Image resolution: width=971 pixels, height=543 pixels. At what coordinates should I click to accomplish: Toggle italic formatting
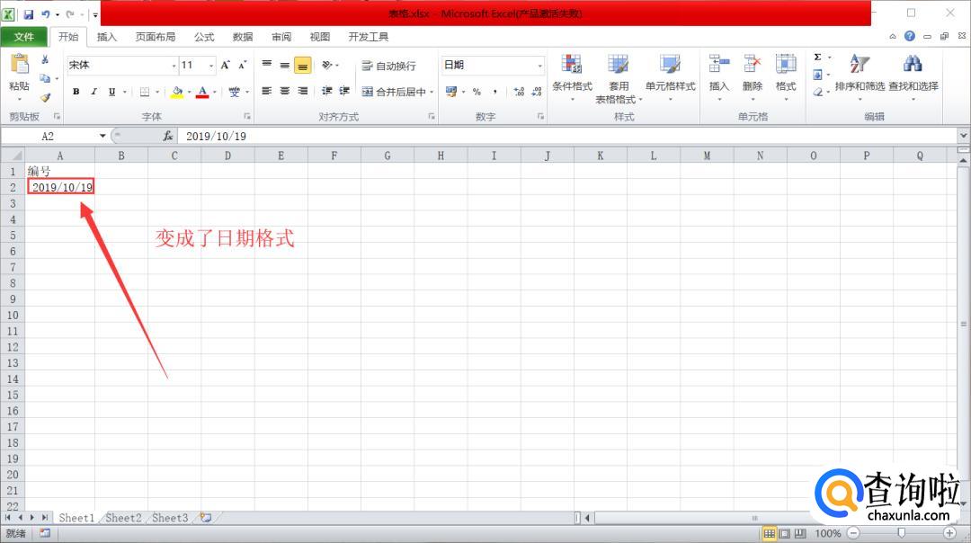point(94,92)
